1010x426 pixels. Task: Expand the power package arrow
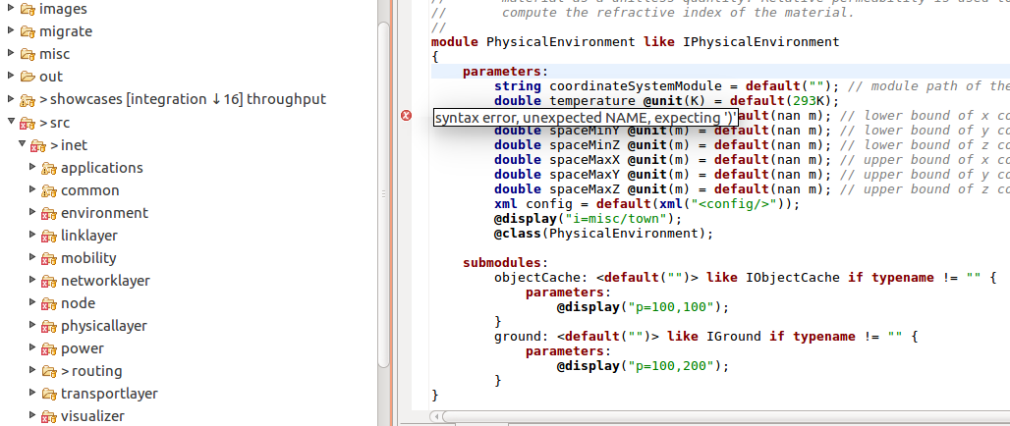pos(32,348)
